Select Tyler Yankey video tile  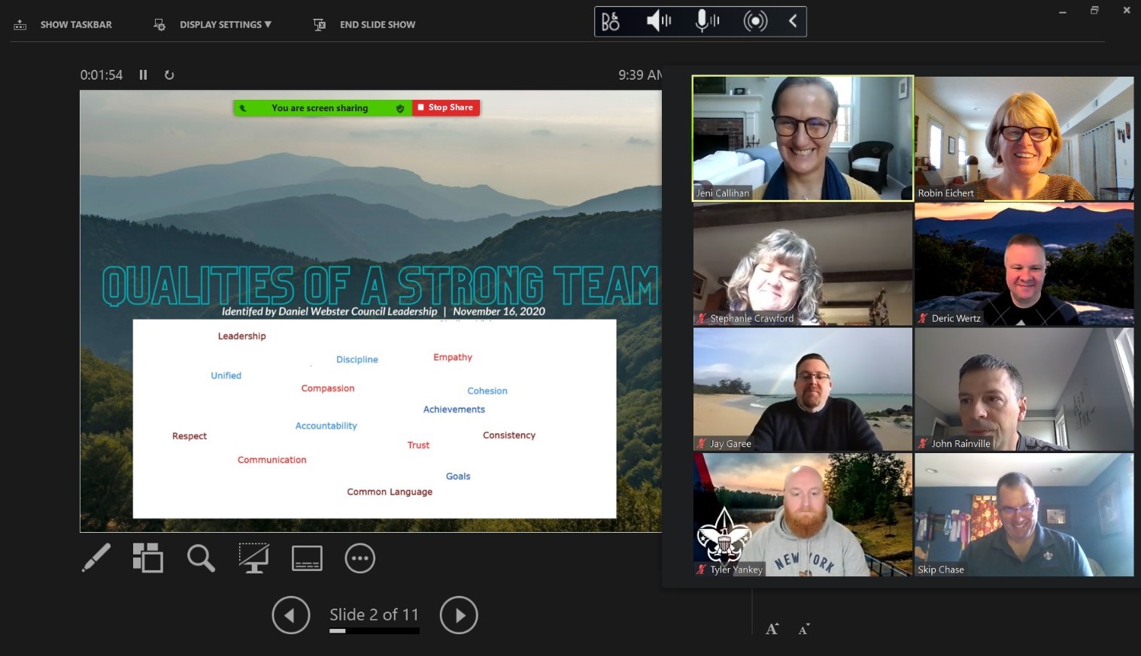[x=803, y=515]
